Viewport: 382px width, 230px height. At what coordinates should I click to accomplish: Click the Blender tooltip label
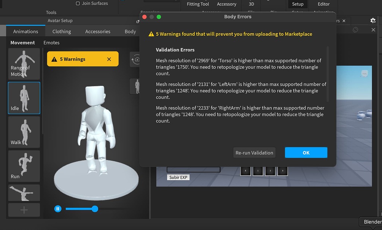click(x=372, y=222)
